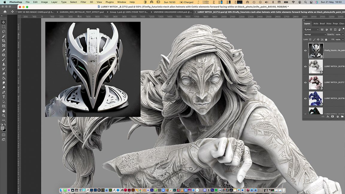Select the LURKY WITCH _B.3717 layer thumbnail
Image resolution: width=345 pixels, height=194 pixels.
click(316, 82)
